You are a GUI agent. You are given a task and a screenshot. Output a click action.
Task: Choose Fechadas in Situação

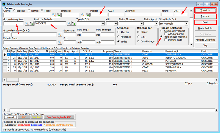tap(119, 37)
